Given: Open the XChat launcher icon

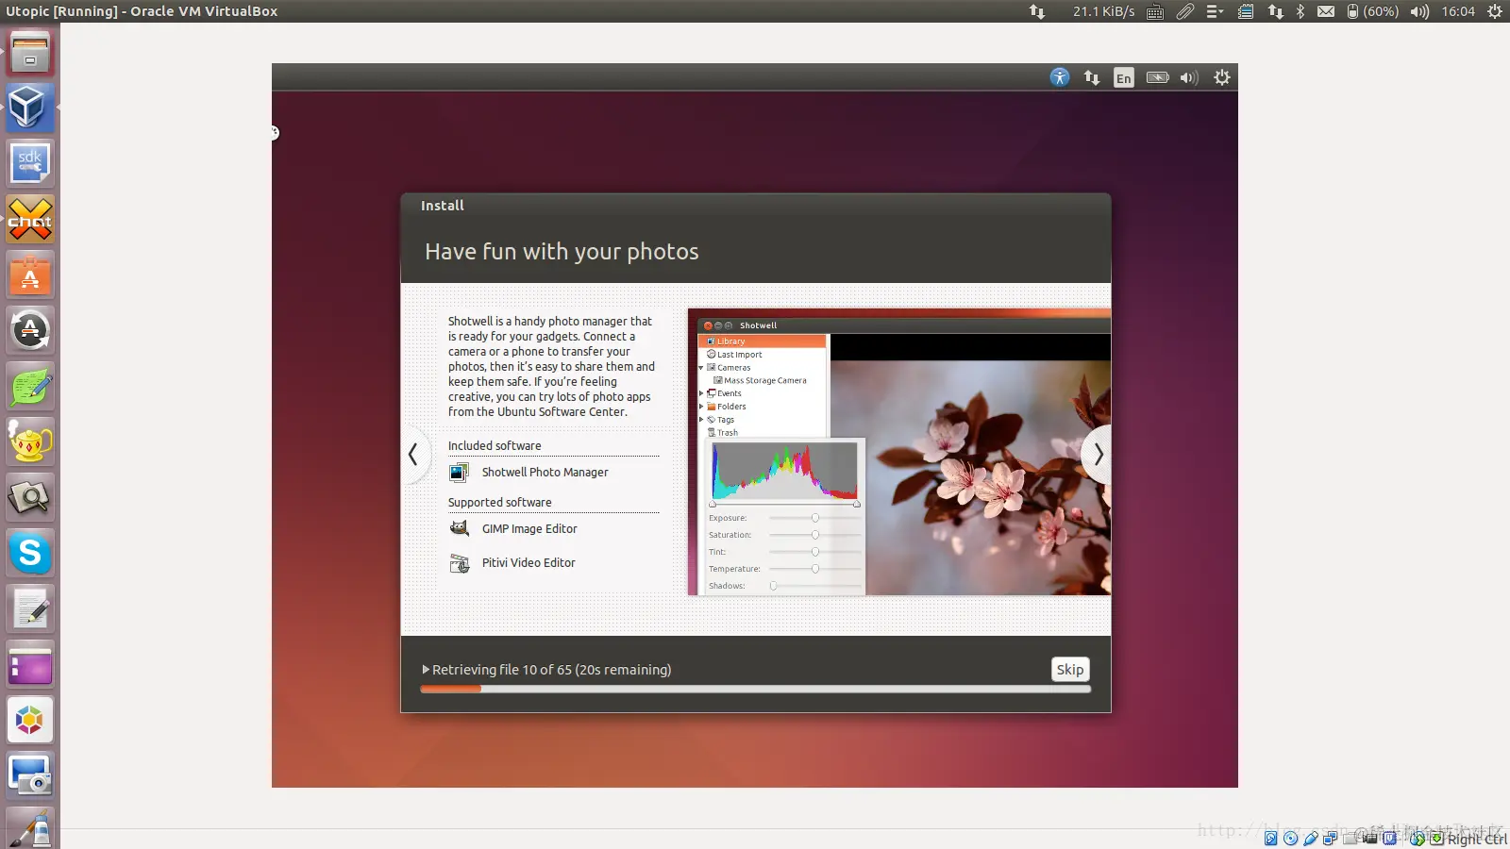Looking at the screenshot, I should [30, 219].
